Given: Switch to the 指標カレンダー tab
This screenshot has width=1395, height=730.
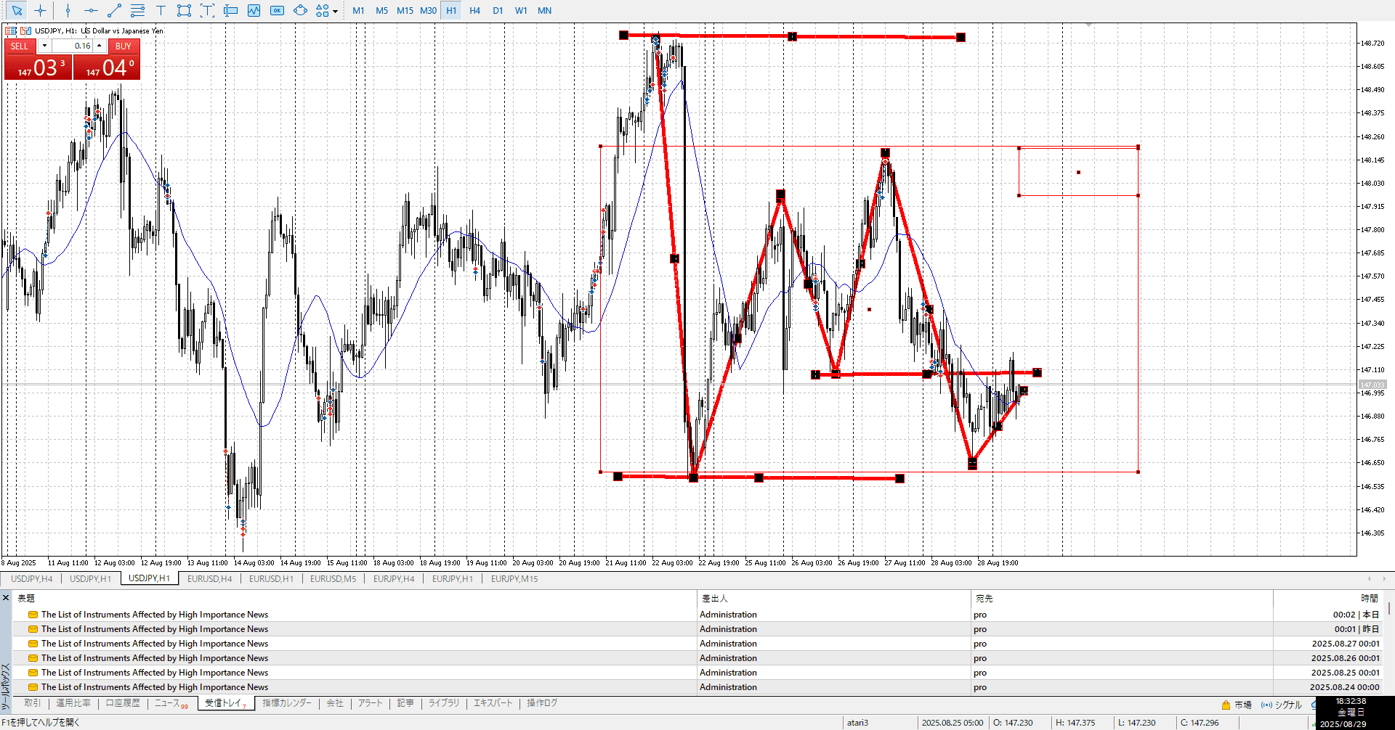Looking at the screenshot, I should (286, 703).
